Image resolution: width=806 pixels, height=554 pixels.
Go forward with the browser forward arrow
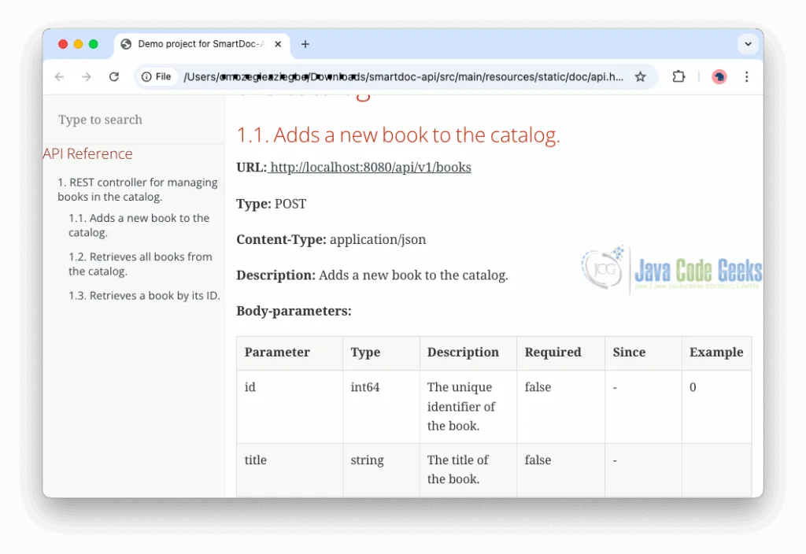point(87,77)
